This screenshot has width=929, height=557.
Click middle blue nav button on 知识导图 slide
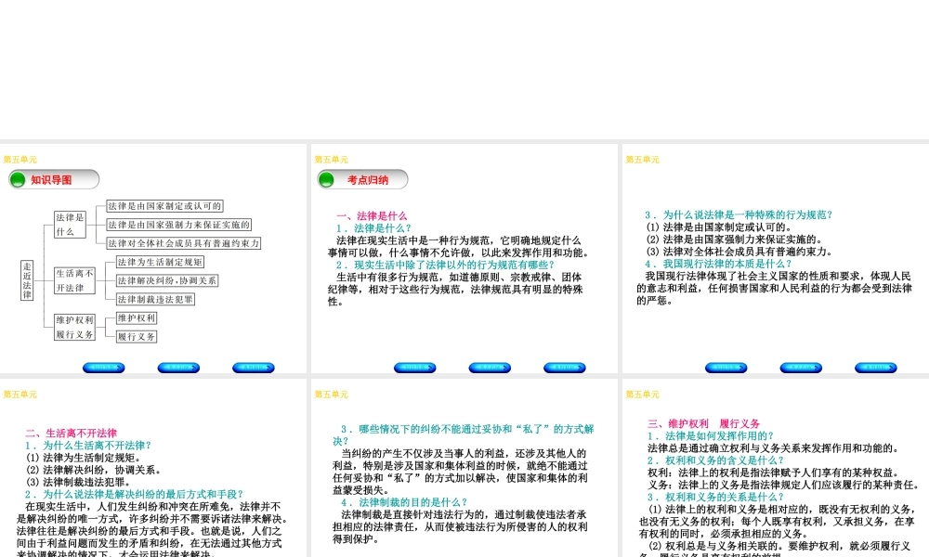click(178, 368)
